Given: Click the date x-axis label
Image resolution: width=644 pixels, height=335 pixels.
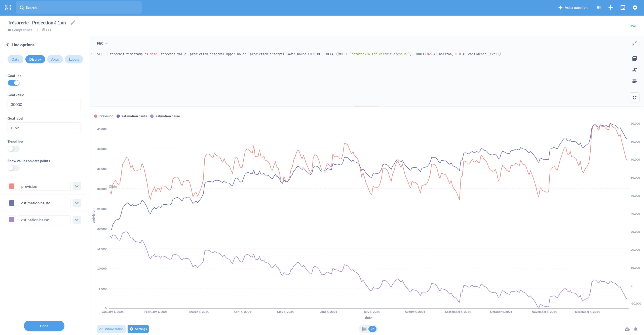Looking at the screenshot, I should point(368,318).
